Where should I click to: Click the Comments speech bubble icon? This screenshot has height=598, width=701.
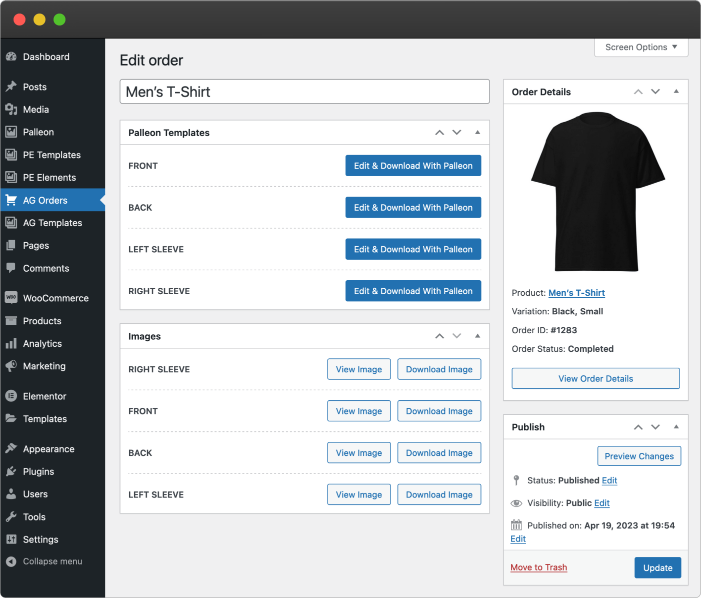click(x=11, y=268)
